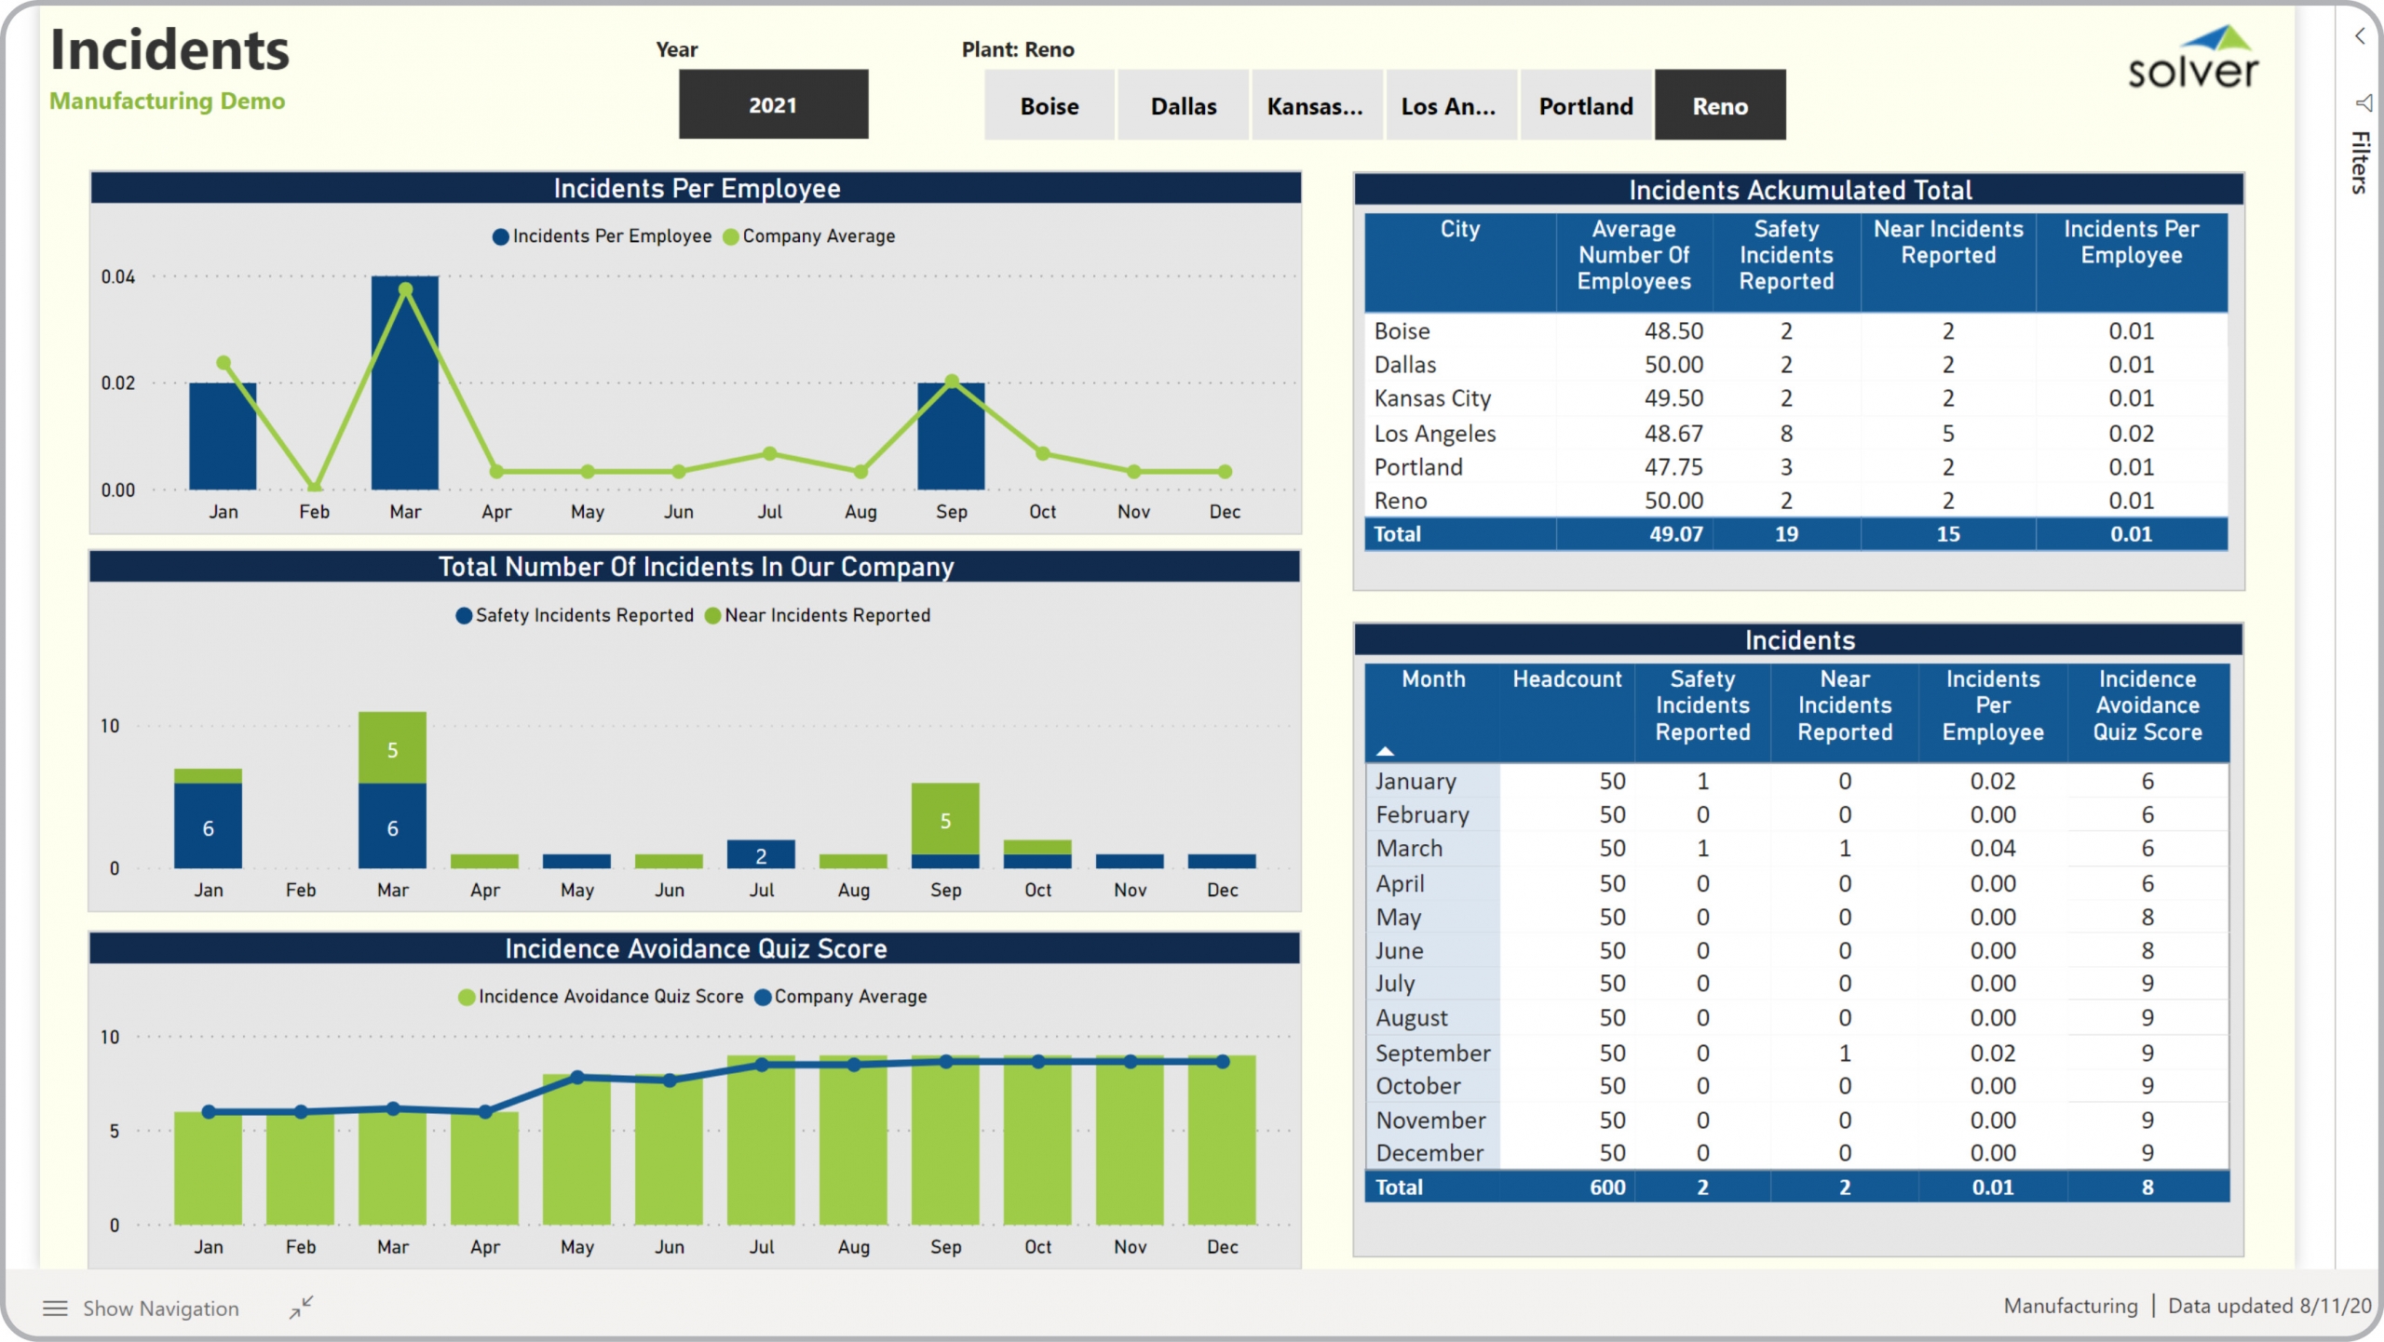This screenshot has width=2384, height=1342.
Task: Click Near Incidents Reported legend marker
Action: click(x=713, y=616)
